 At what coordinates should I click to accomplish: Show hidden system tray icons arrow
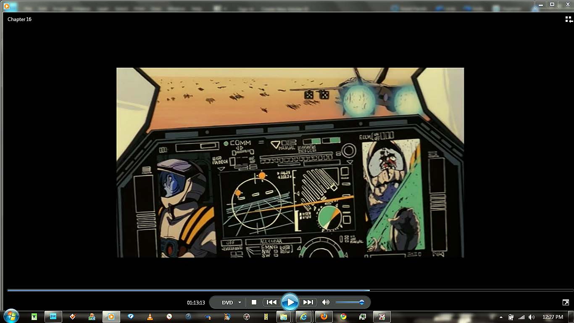click(501, 317)
